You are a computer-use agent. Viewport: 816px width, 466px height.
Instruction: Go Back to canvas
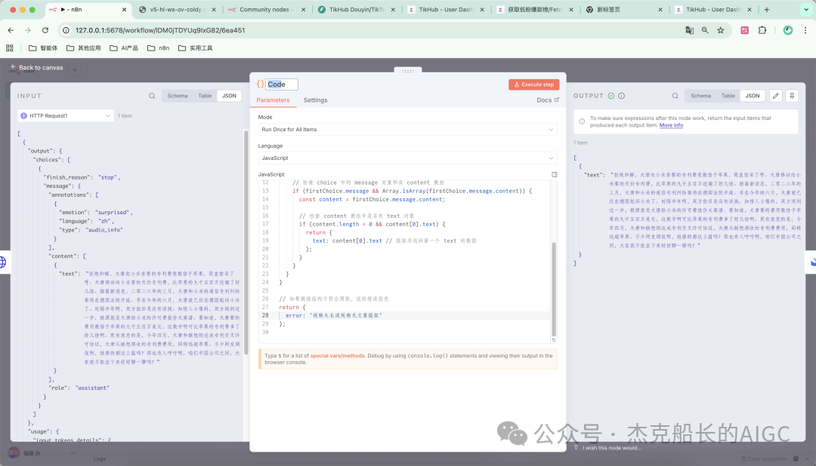point(36,68)
